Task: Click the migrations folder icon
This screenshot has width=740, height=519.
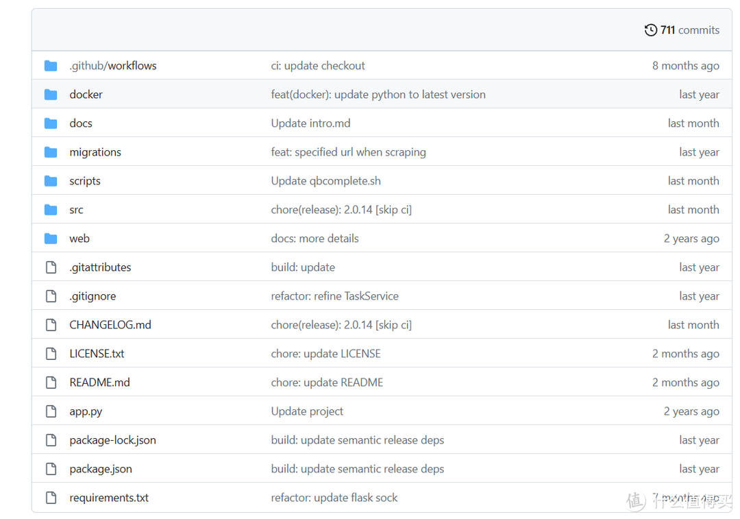Action: coord(51,152)
